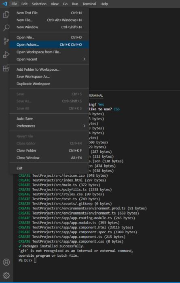
Task: Choose Open File...
Action: click(49, 38)
